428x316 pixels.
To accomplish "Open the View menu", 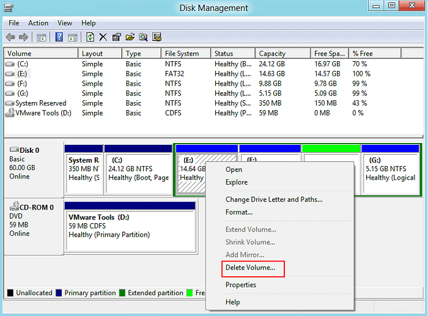I will 65,23.
